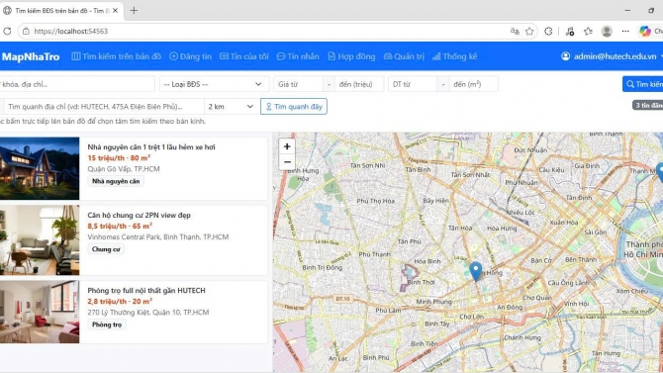Zoom out on the map
Image resolution: width=663 pixels, height=373 pixels.
pyautogui.click(x=287, y=162)
